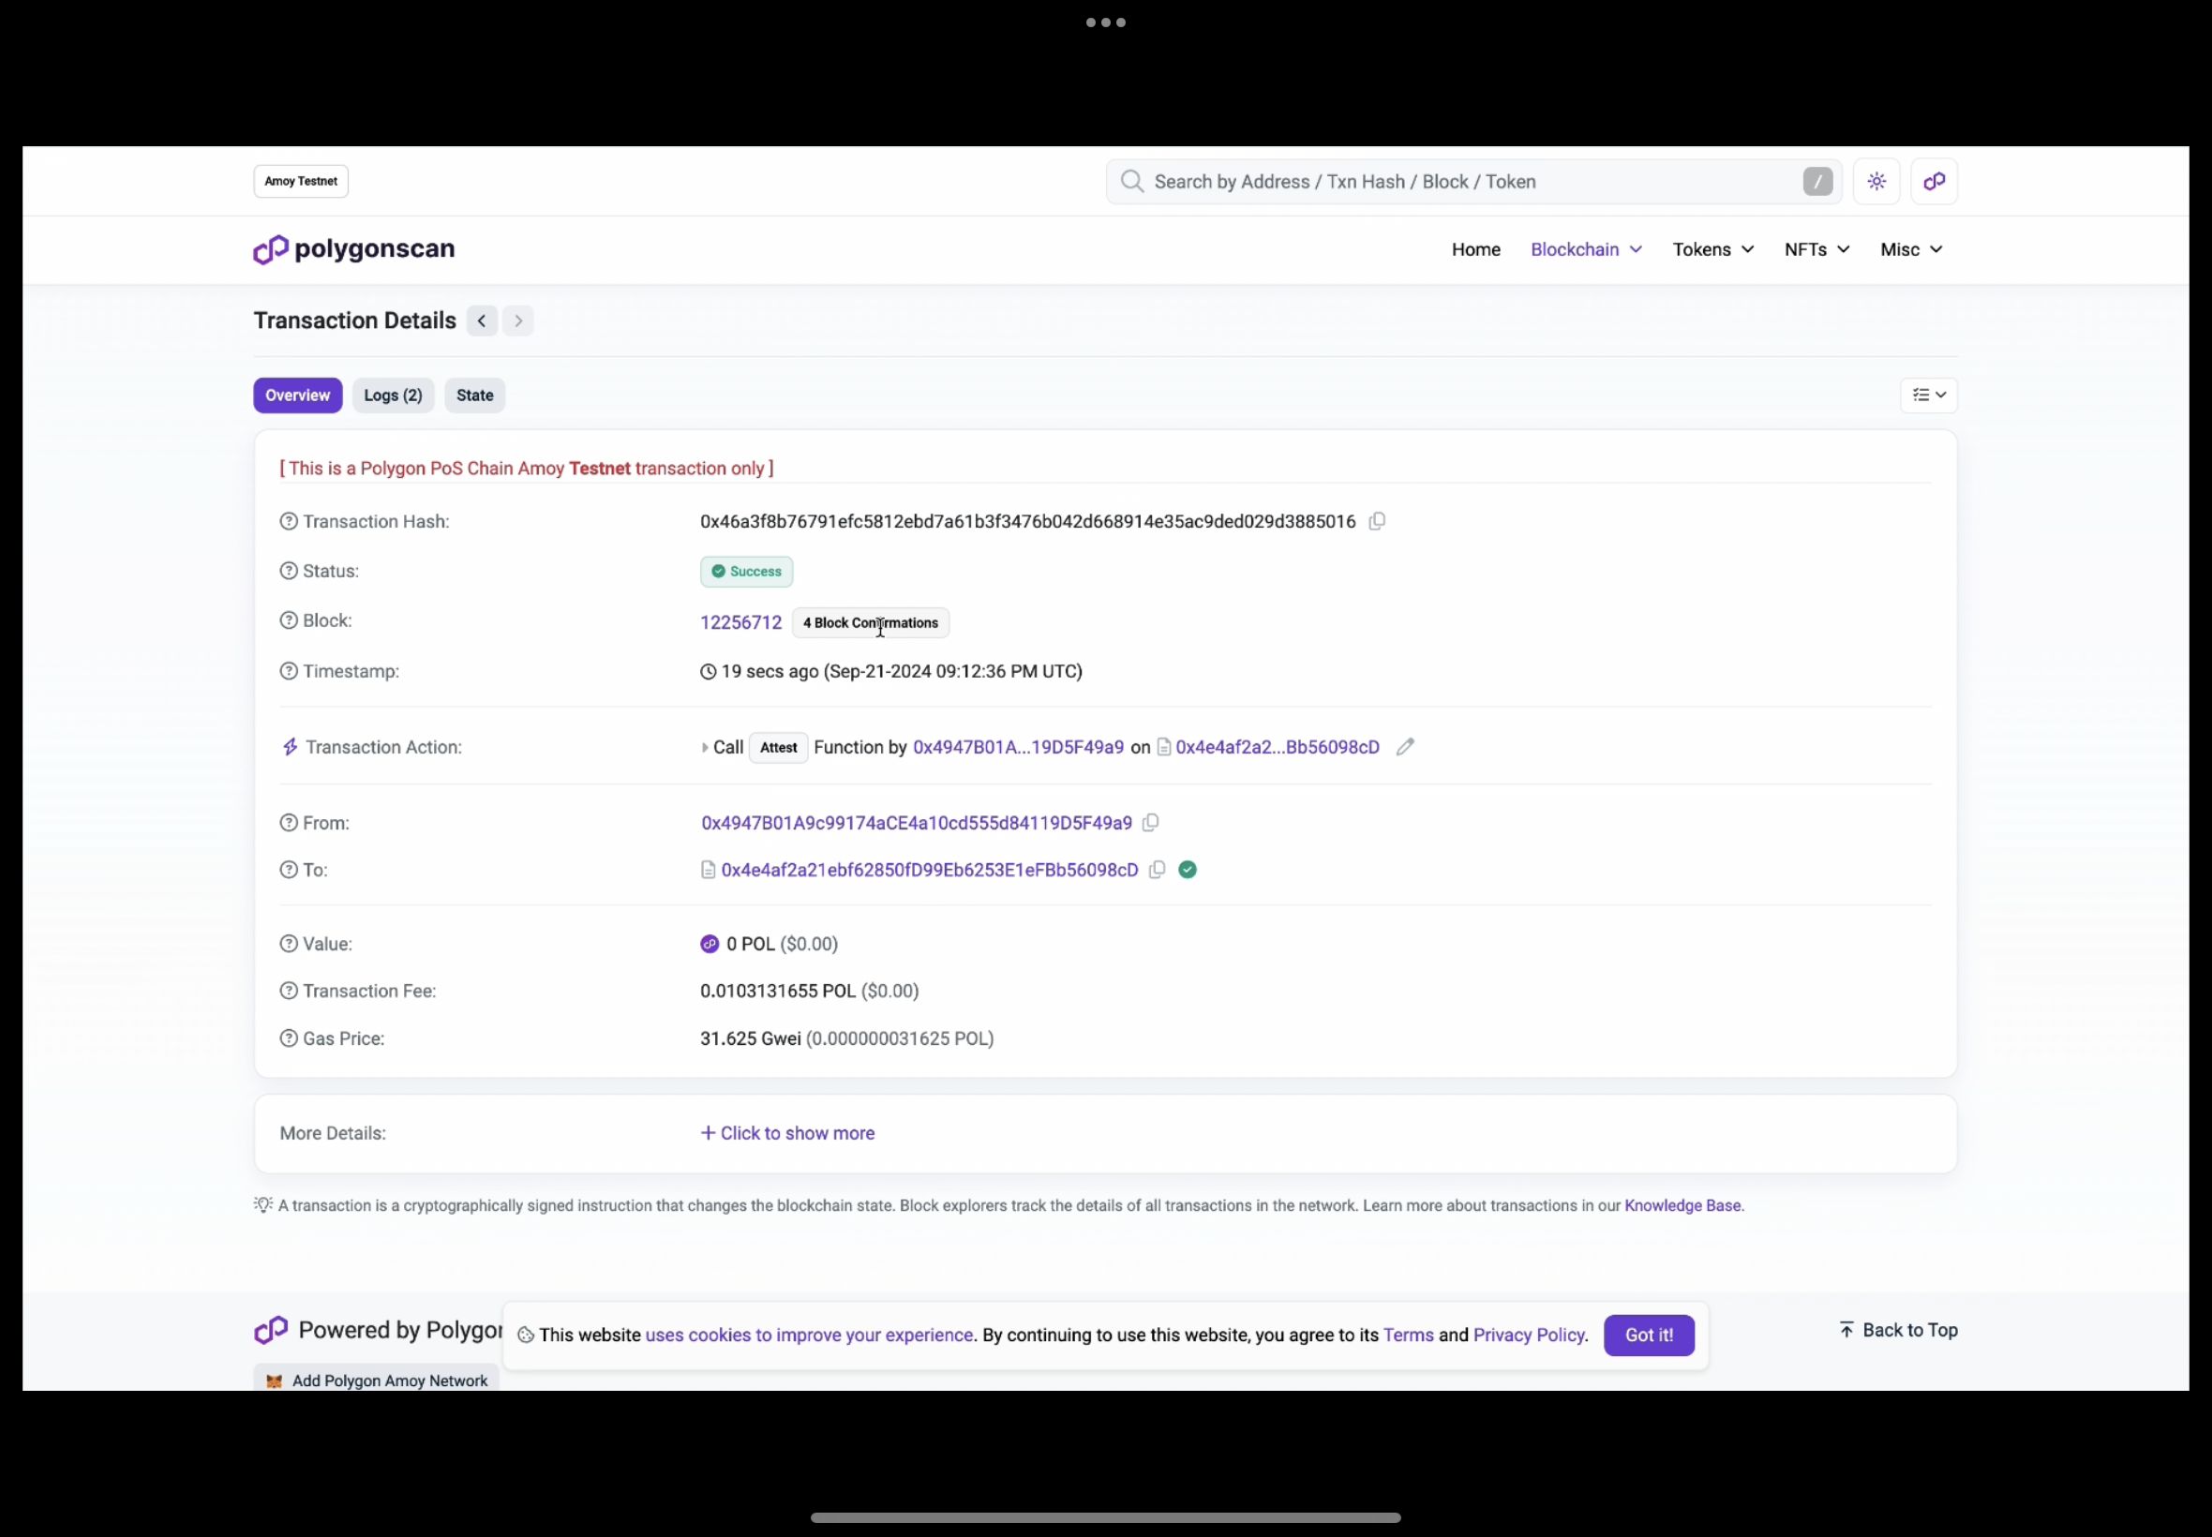Expand the Call Attest action triangle

705,747
